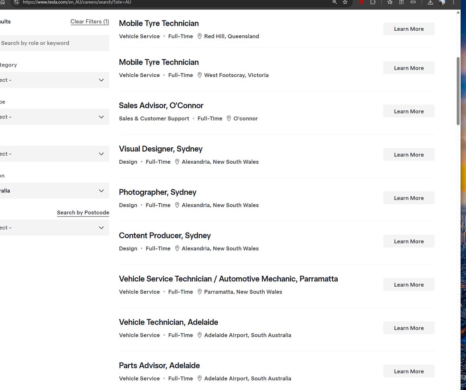Click 'Parramatta, New South Wales' location text
The image size is (466, 390).
pyautogui.click(x=243, y=292)
